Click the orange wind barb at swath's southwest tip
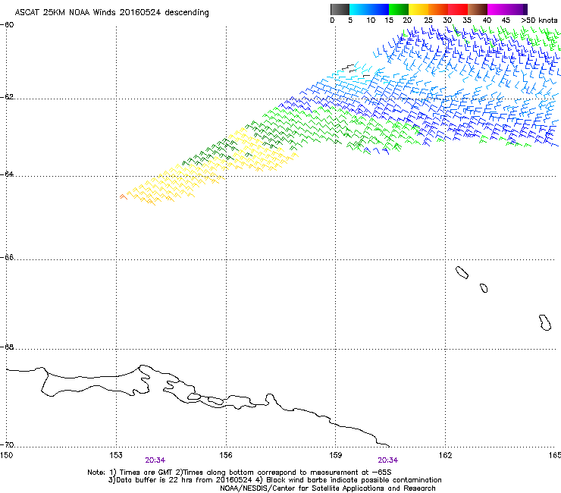 click(123, 196)
